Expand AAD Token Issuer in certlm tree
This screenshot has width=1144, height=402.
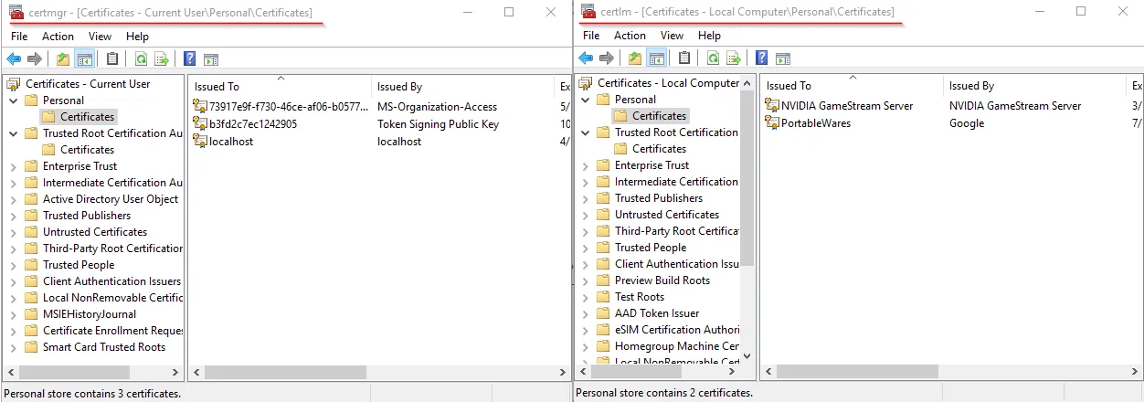586,313
